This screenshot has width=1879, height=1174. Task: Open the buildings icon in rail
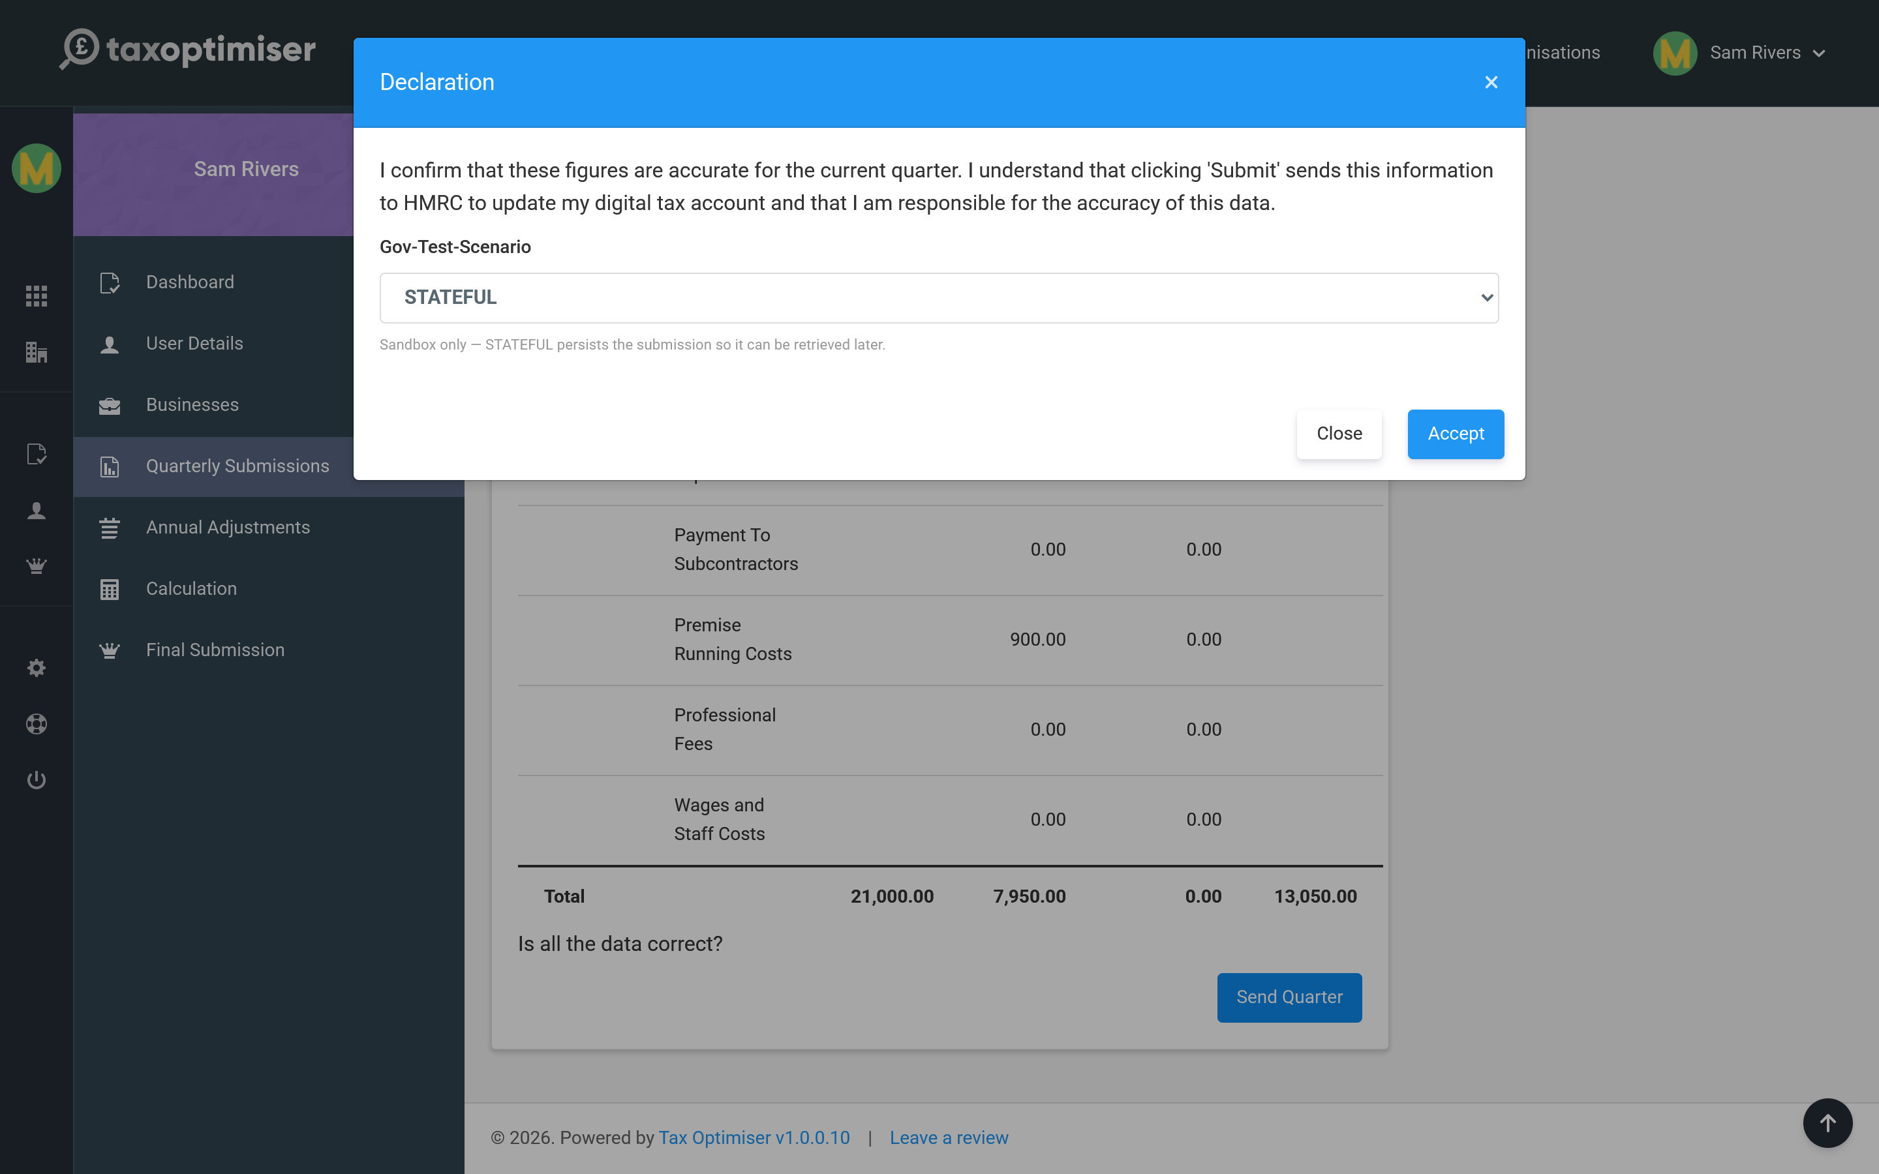pyautogui.click(x=37, y=352)
